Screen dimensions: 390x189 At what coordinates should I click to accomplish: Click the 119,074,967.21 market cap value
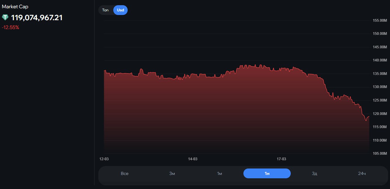coord(37,18)
